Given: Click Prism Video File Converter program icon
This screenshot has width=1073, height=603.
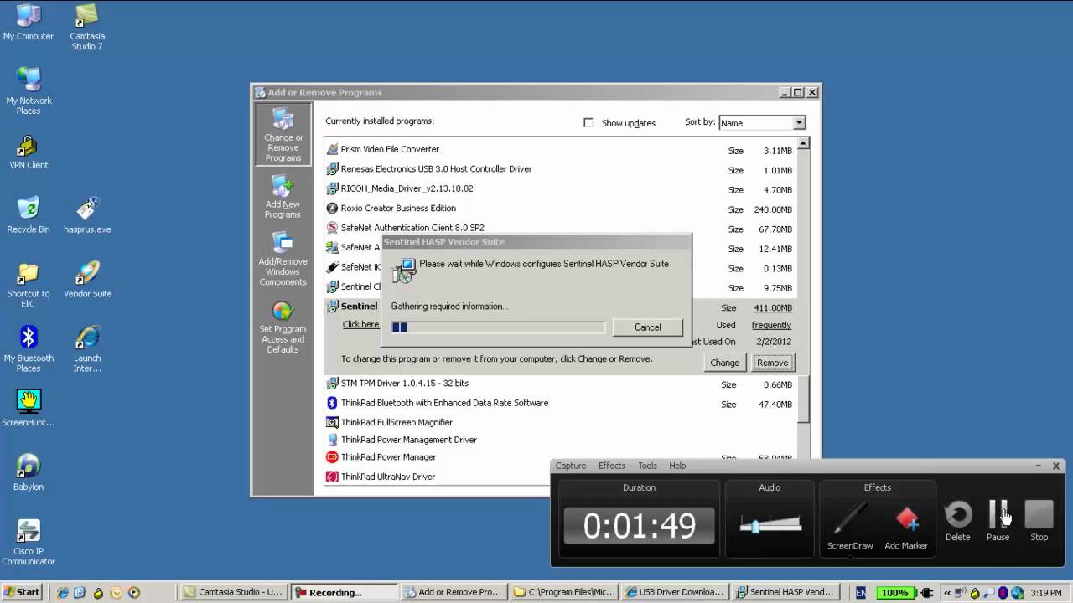Looking at the screenshot, I should coord(333,149).
